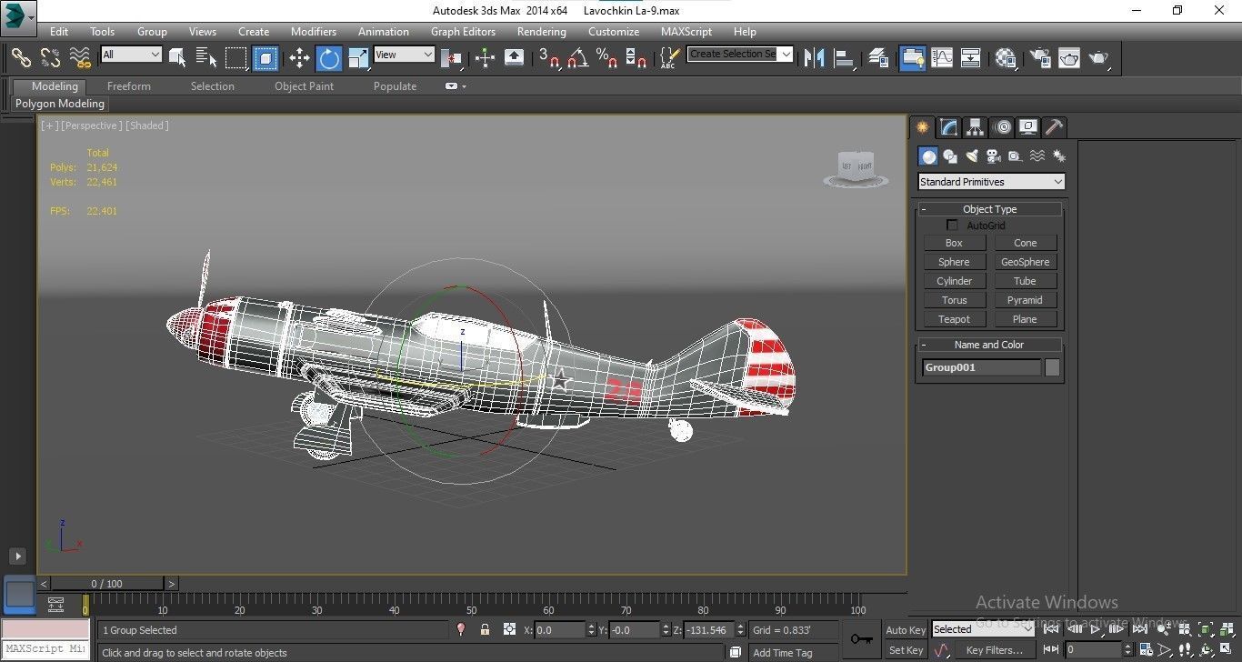
Task: Click the Group001 name field
Action: tap(981, 367)
